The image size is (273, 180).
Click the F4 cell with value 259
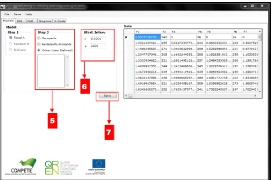pos(201,49)
